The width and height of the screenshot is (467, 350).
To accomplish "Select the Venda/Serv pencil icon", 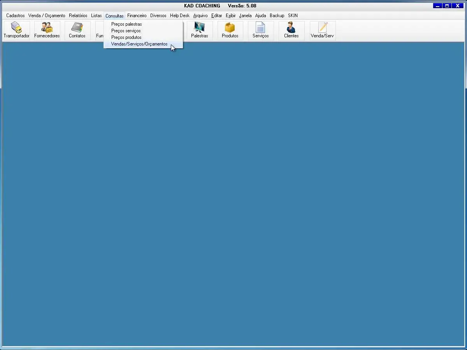I will 322,30.
